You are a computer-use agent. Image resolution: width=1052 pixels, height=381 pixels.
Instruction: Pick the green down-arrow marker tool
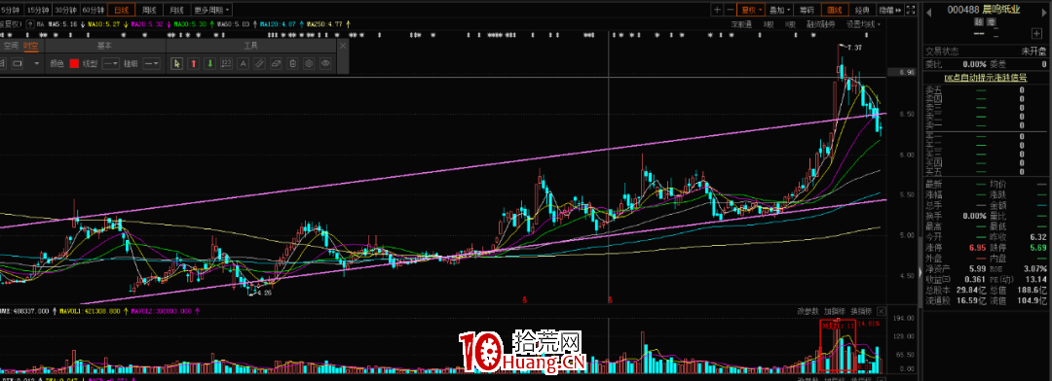pyautogui.click(x=210, y=63)
